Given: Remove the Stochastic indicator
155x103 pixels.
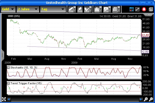Looking at the screenshot, I should (8, 68).
